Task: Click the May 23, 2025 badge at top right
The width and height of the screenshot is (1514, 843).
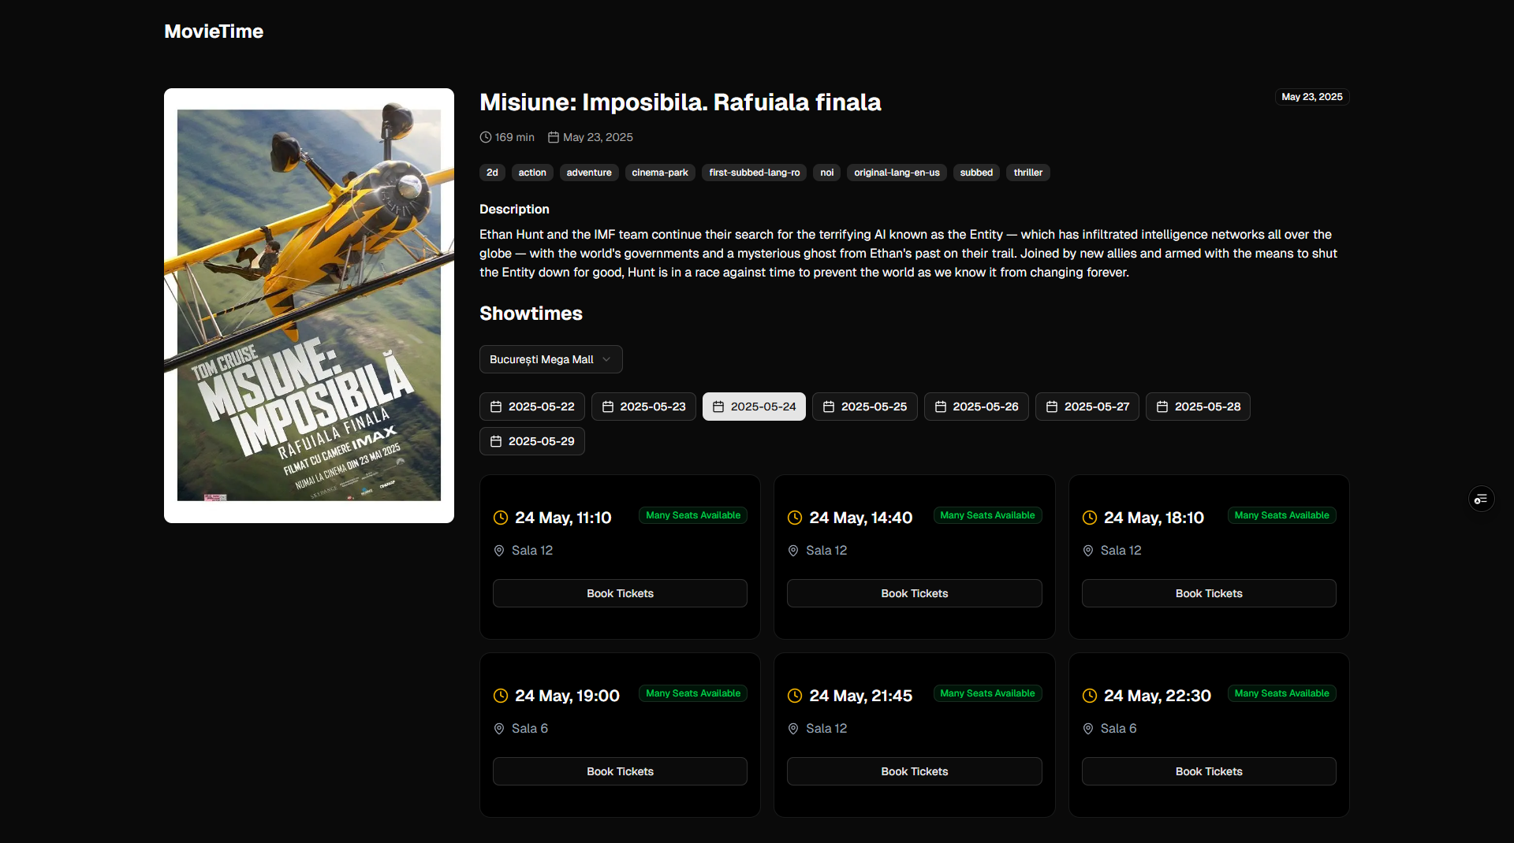Action: [x=1312, y=97]
